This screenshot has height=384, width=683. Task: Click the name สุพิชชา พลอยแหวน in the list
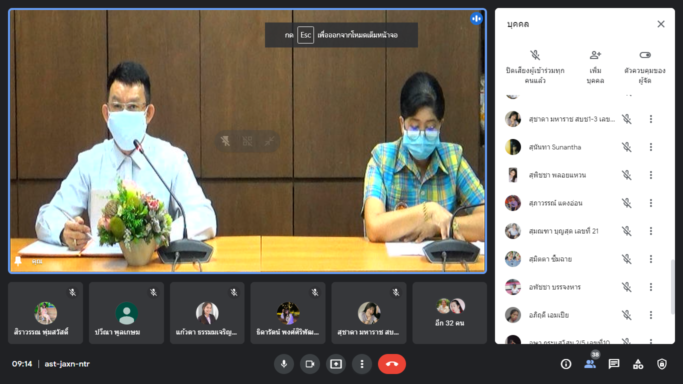coord(557,175)
